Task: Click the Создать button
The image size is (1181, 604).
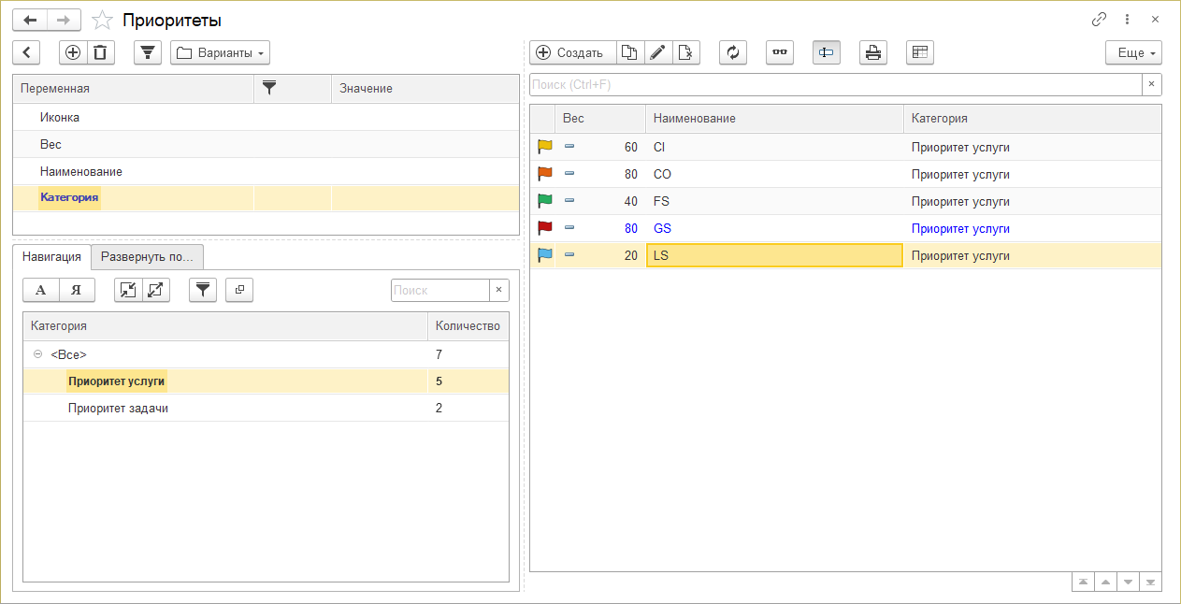Action: click(572, 52)
